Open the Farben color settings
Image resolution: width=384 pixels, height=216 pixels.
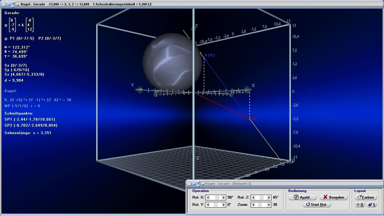click(366, 197)
